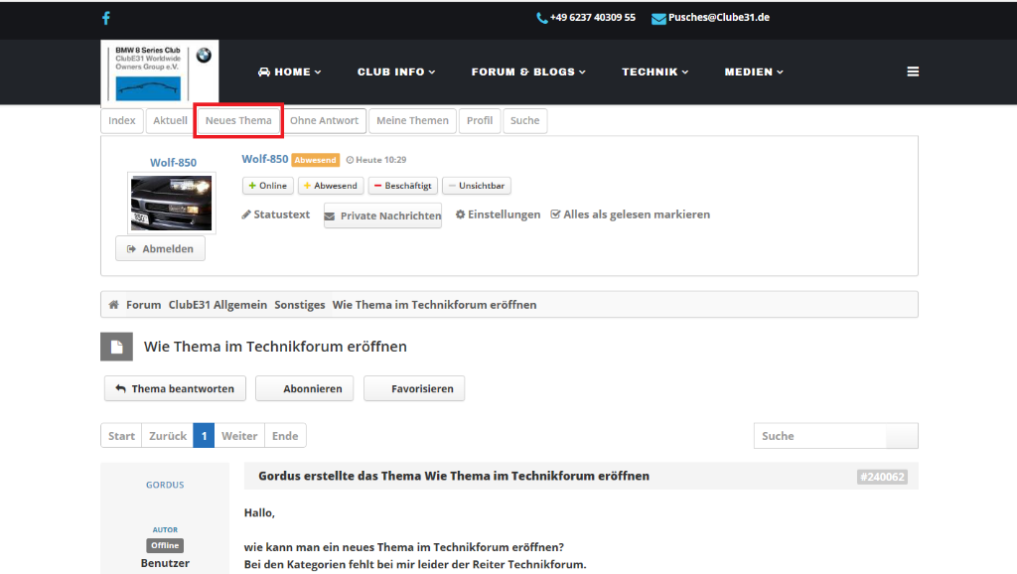Screen dimensions: 1017x574
Task: Click into the Suche input field
Action: click(x=819, y=436)
